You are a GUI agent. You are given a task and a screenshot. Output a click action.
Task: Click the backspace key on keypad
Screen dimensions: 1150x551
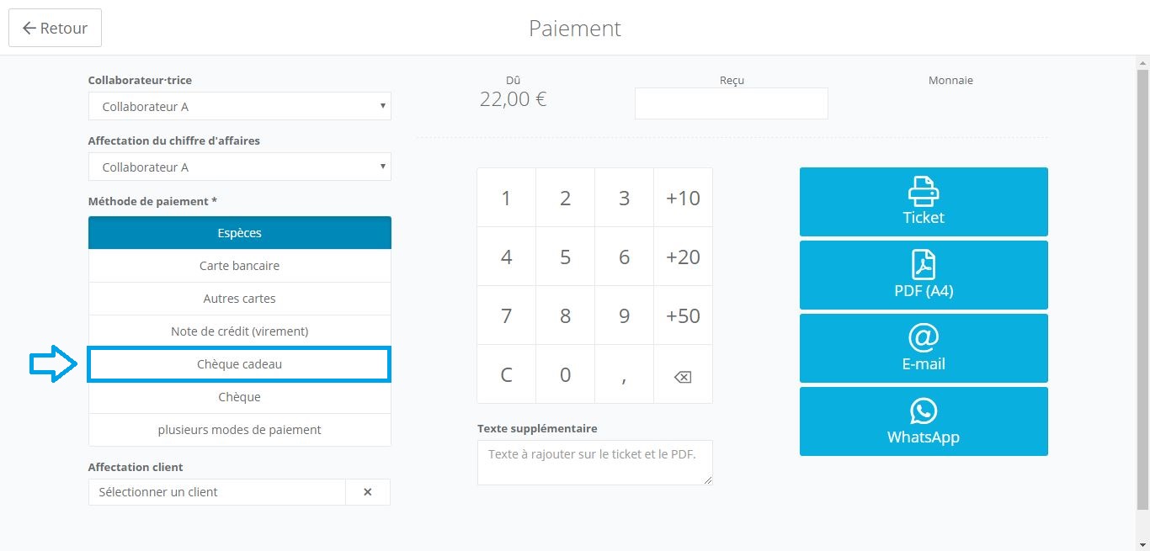(683, 374)
